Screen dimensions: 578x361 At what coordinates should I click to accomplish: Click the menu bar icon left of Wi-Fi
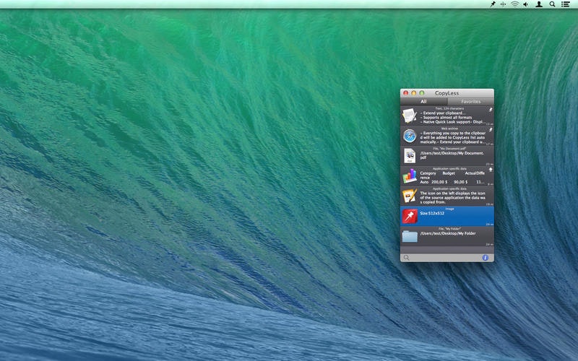[x=503, y=4]
